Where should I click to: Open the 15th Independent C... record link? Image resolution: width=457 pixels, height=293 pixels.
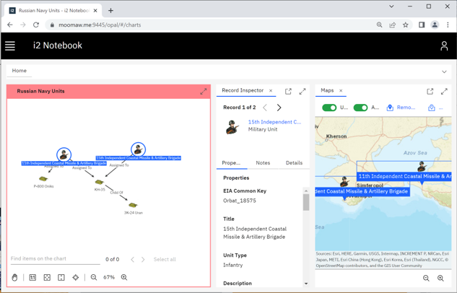click(x=274, y=122)
